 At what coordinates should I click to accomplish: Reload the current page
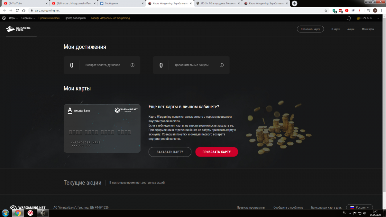[17, 10]
